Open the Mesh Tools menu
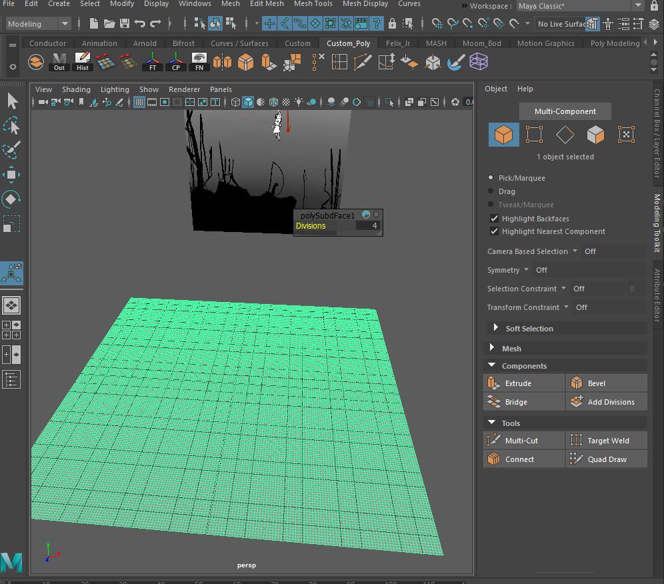Screen dimensions: 664x584 [313, 5]
